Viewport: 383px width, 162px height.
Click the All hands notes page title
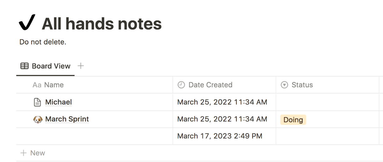click(102, 24)
